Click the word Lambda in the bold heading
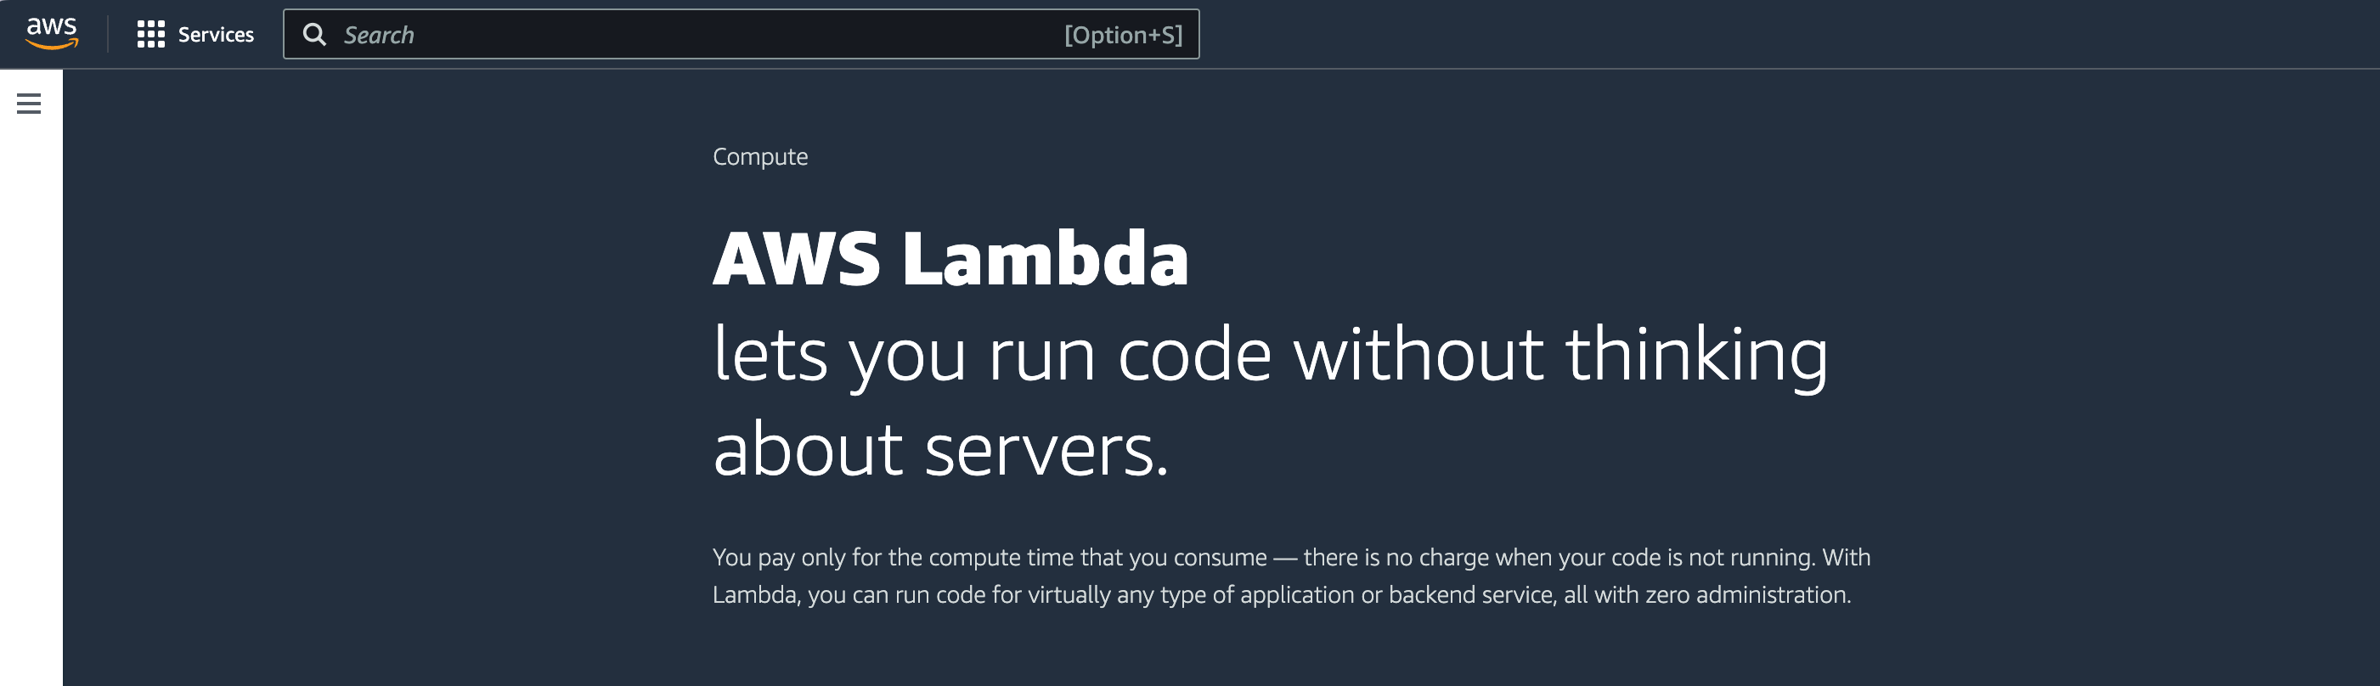 pos(1045,258)
